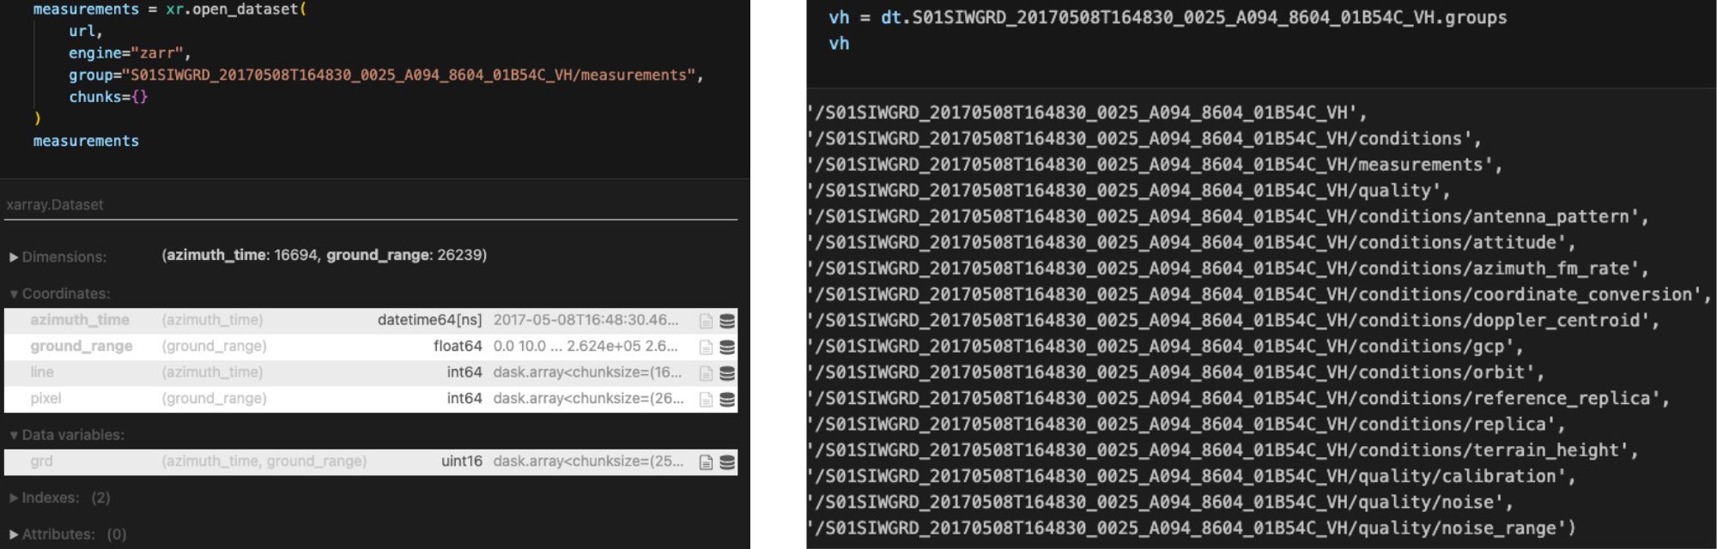Click the quality/noise_range output line
The width and height of the screenshot is (1717, 549).
pyautogui.click(x=1191, y=528)
